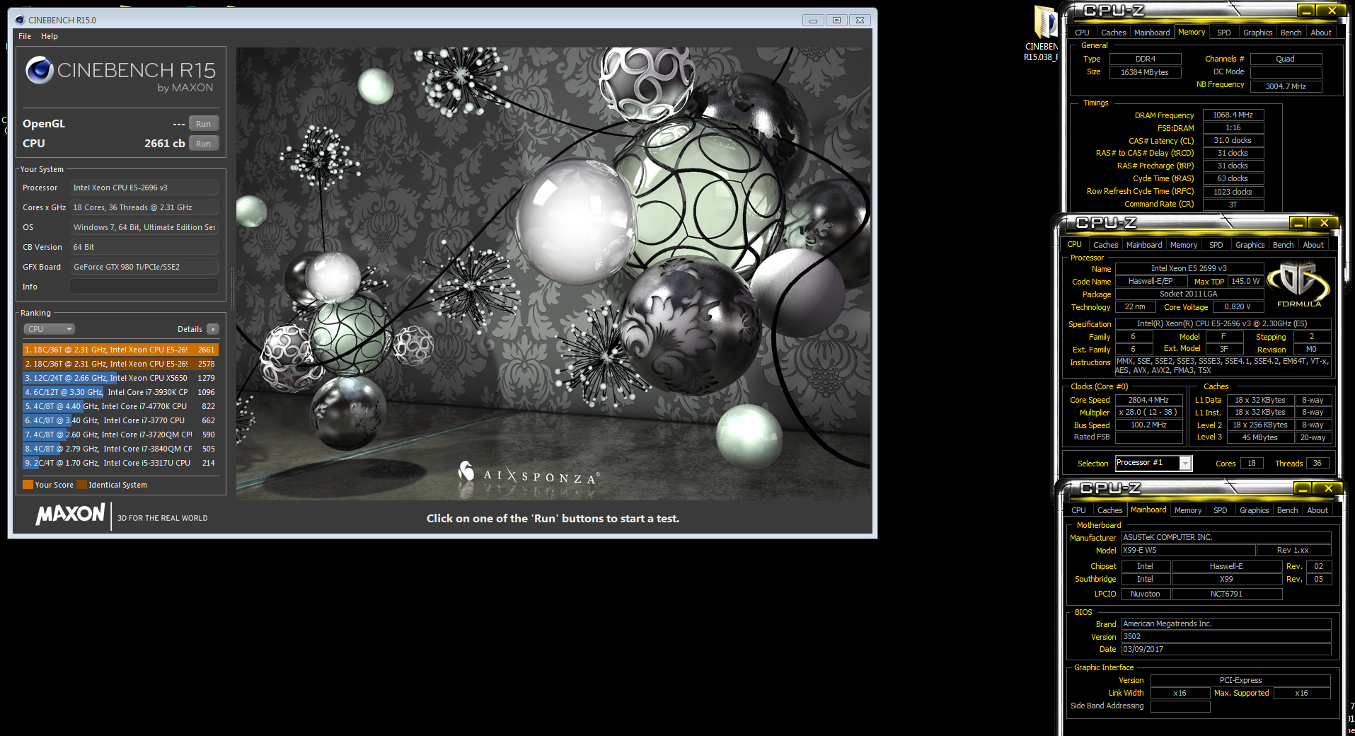Open Bench tab in processor CPU-Z window

[x=1283, y=245]
